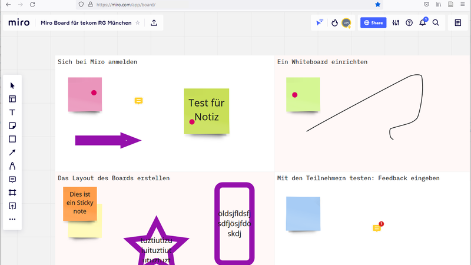Select the Connection line arrow tool
This screenshot has height=265, width=471.
tap(12, 153)
